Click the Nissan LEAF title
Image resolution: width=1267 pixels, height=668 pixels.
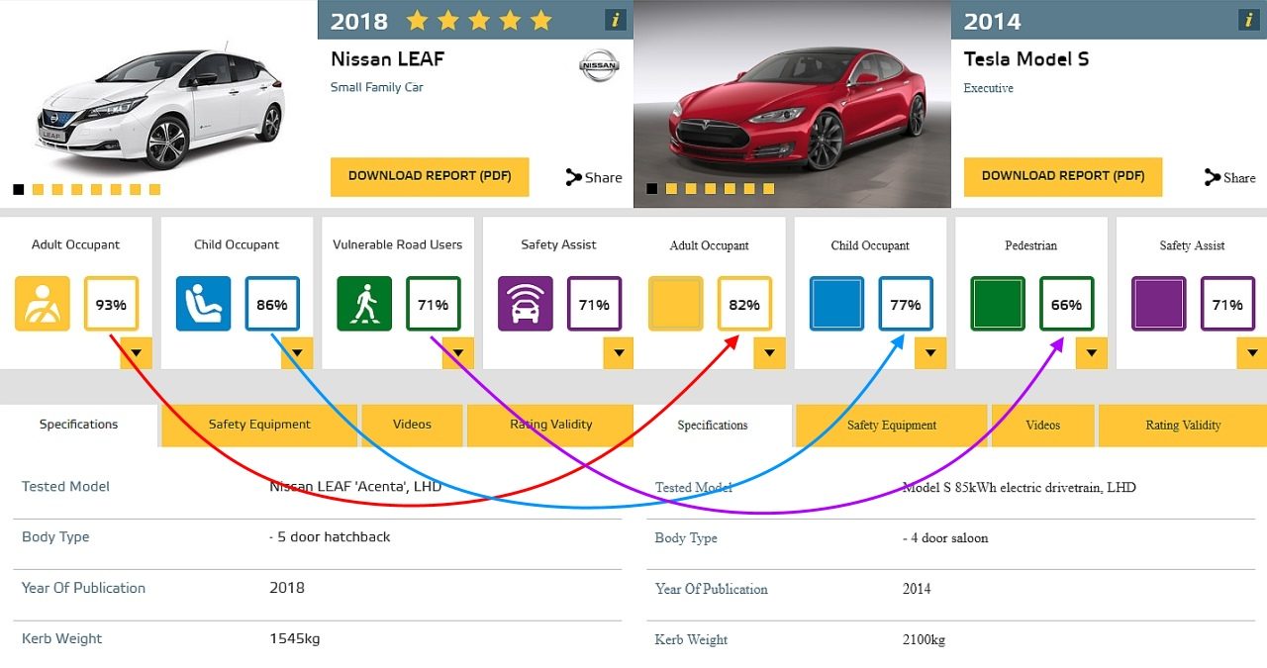tap(387, 59)
